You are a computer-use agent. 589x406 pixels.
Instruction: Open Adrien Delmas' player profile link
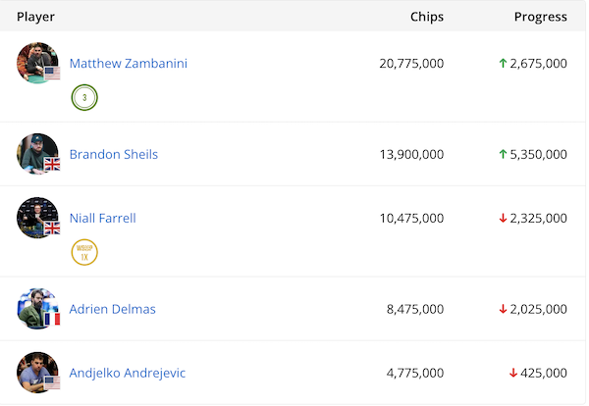tap(112, 309)
